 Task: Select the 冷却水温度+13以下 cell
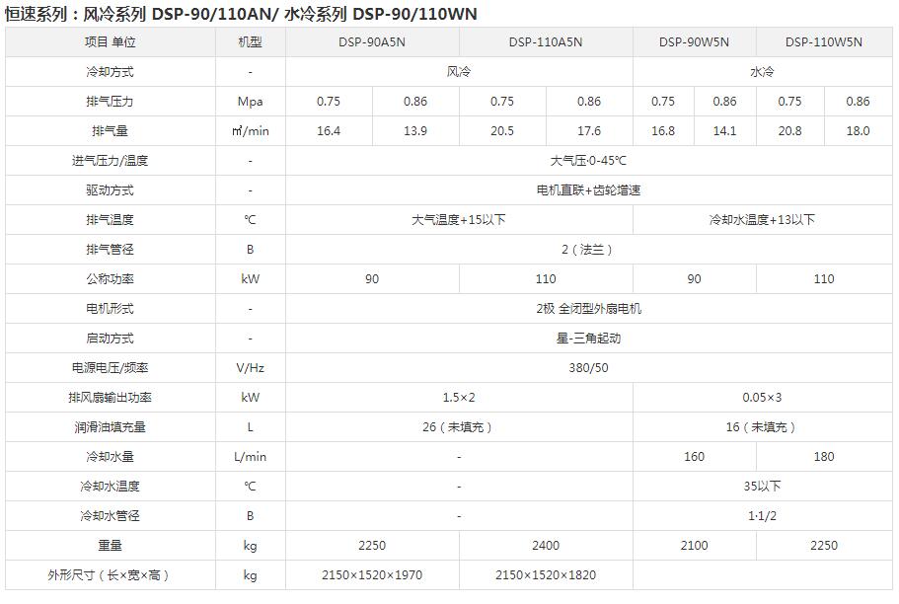tap(762, 220)
